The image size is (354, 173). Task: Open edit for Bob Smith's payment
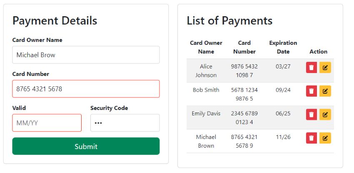[x=325, y=91]
